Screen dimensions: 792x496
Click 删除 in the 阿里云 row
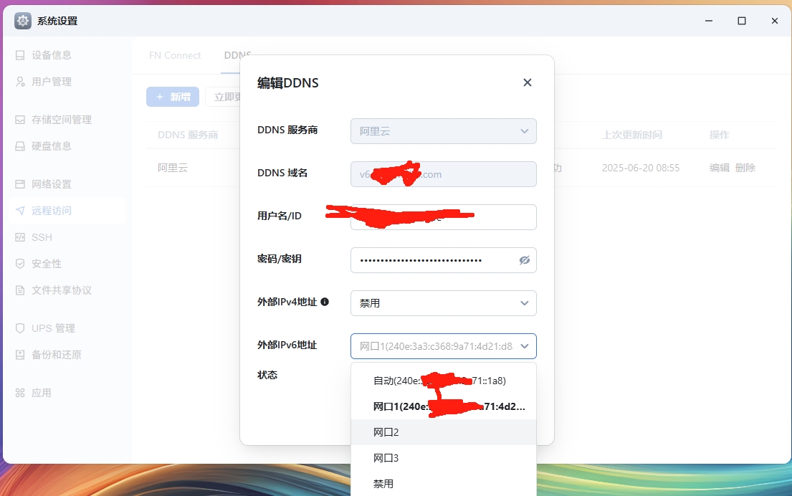click(x=745, y=168)
